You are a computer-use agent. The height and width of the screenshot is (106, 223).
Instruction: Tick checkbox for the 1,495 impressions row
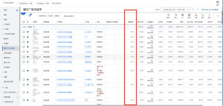(24, 100)
